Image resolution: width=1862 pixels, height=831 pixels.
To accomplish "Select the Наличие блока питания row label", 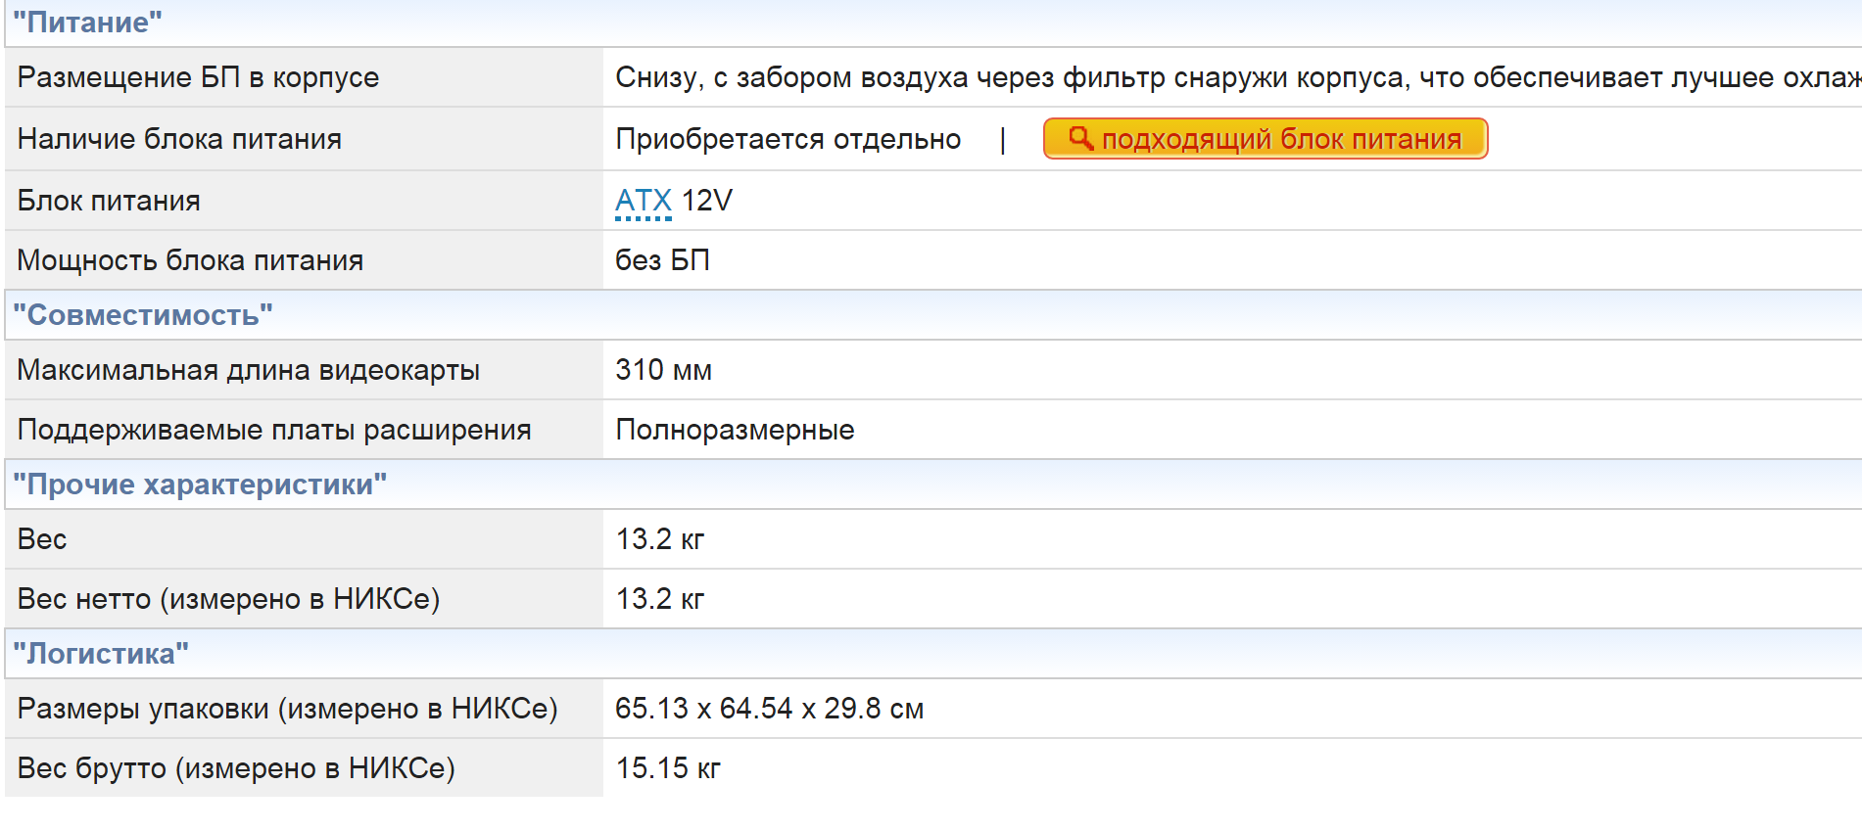I will coord(179,139).
